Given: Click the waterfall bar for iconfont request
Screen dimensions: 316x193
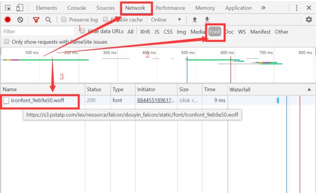Looking at the screenshot, I should click(x=278, y=100).
